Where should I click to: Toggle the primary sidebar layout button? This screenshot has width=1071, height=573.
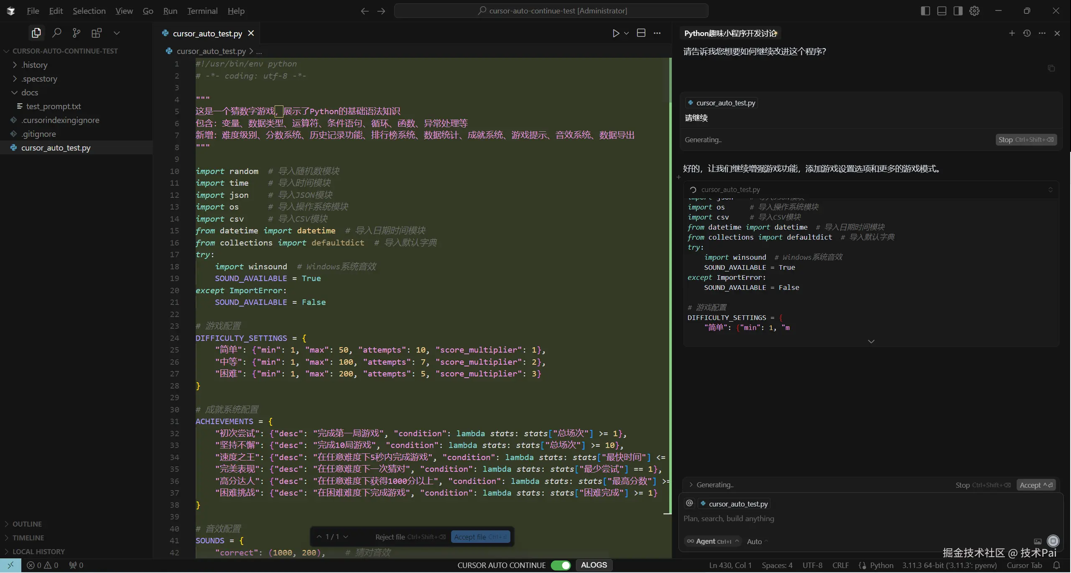(925, 11)
